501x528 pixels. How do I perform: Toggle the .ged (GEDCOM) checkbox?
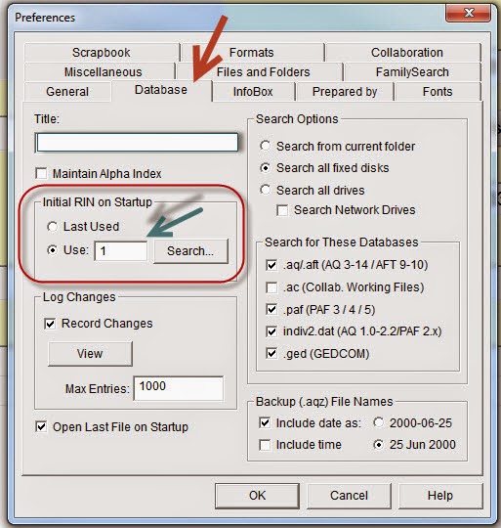point(271,354)
